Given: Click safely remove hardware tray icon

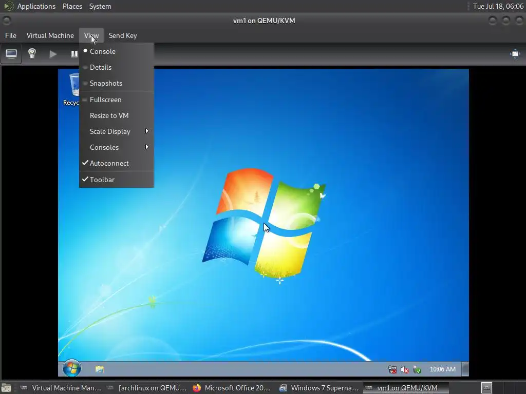Looking at the screenshot, I should click(x=417, y=369).
